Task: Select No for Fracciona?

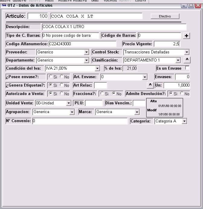Action: point(114,93)
